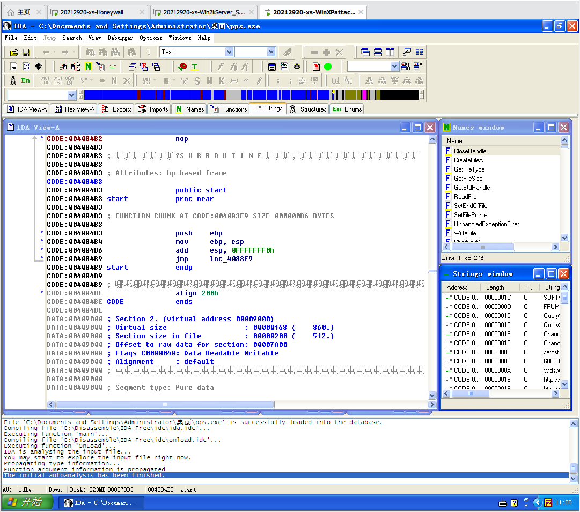580x512 pixels.
Task: Switch to the Enums tab
Action: [x=347, y=109]
